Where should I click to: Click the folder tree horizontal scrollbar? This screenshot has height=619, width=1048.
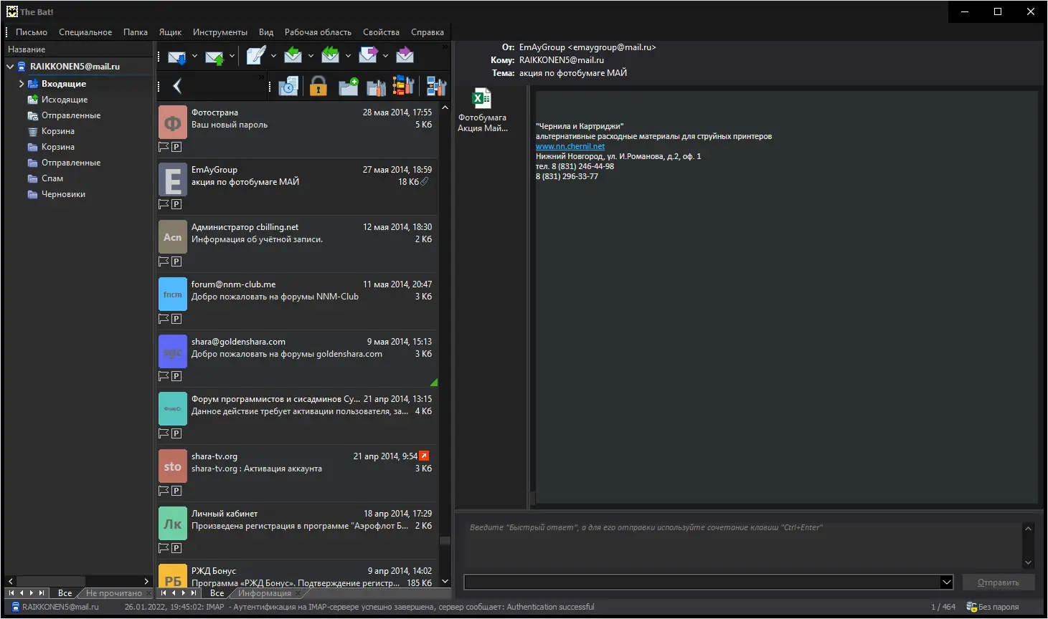[x=77, y=581]
